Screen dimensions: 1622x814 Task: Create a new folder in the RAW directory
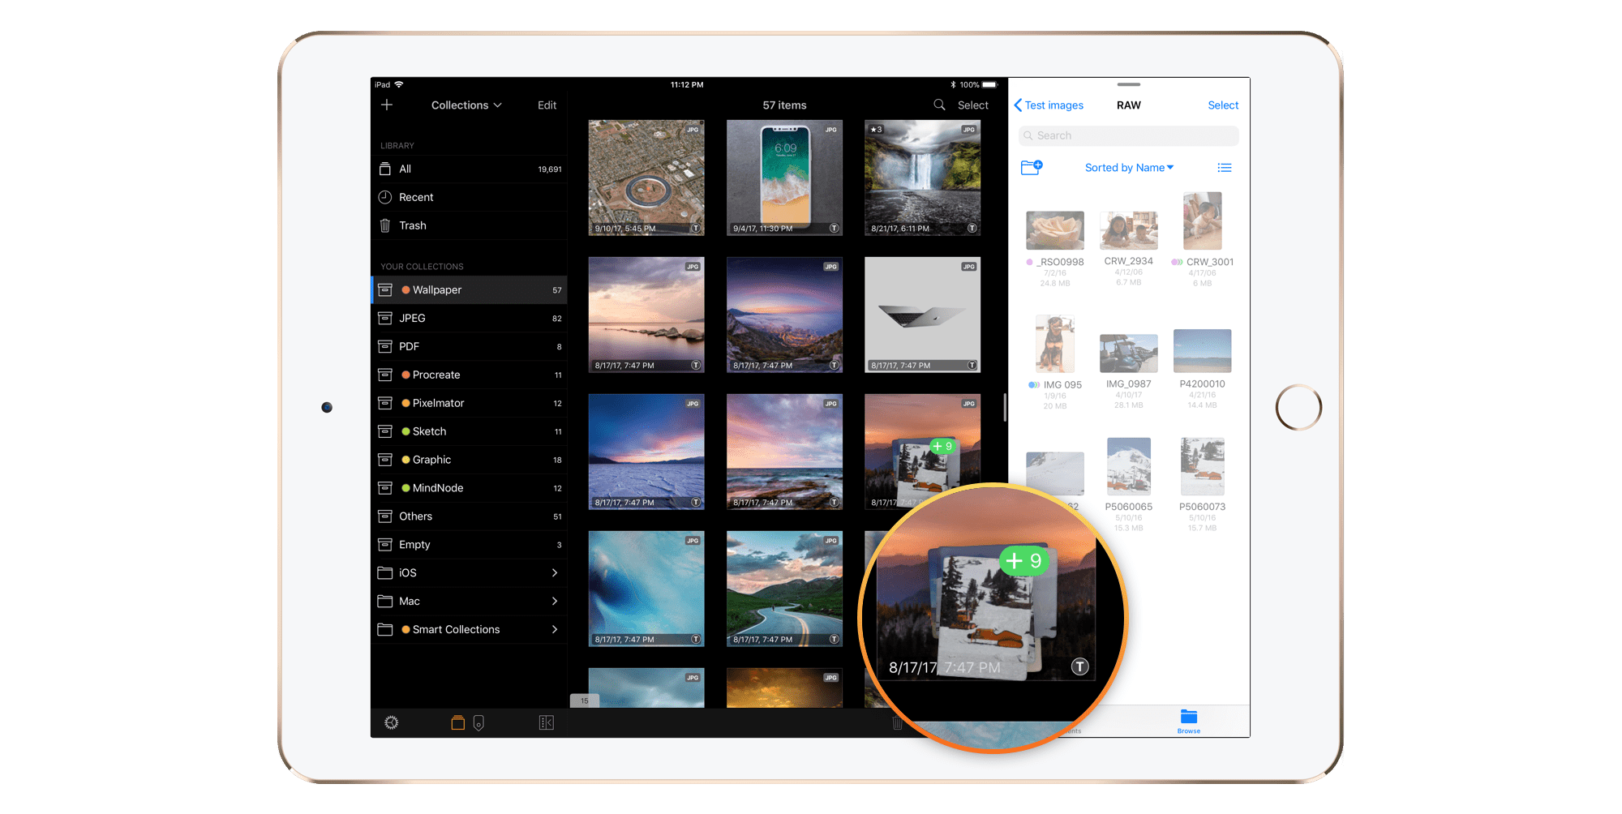(x=1032, y=167)
